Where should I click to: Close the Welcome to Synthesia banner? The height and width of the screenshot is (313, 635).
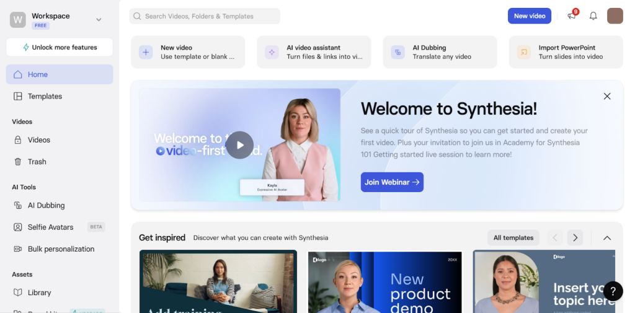pyautogui.click(x=607, y=96)
